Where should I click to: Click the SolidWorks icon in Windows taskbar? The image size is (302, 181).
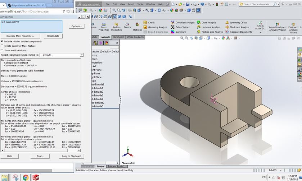36,177
